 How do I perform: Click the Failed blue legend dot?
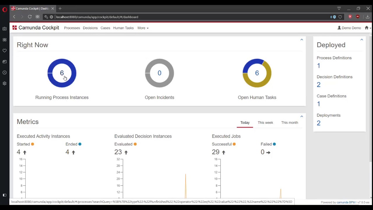tap(274, 144)
